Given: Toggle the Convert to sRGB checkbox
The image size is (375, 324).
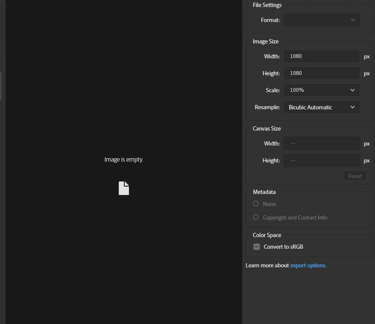Looking at the screenshot, I should click(257, 247).
